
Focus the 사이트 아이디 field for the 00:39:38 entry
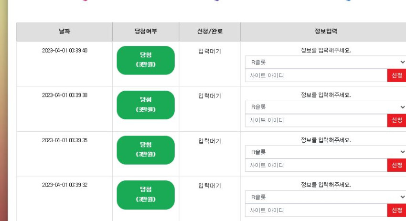coord(316,120)
